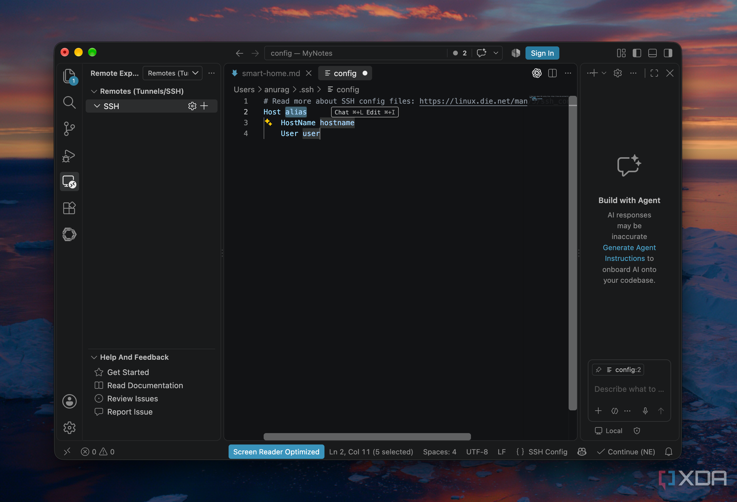Click the editor horizontal scrollbar
This screenshot has width=737, height=502.
click(x=367, y=436)
